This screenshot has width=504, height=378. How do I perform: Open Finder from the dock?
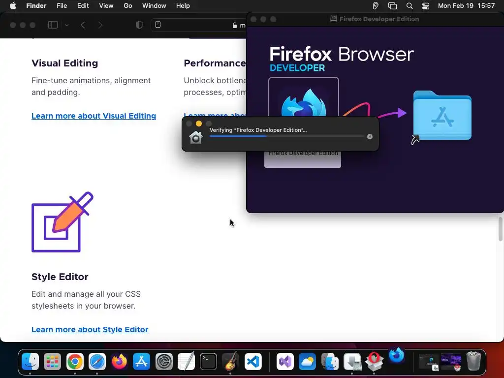(30, 362)
